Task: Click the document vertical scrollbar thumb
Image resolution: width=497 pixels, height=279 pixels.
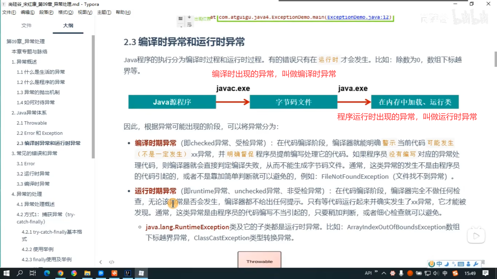Action: 495,59
